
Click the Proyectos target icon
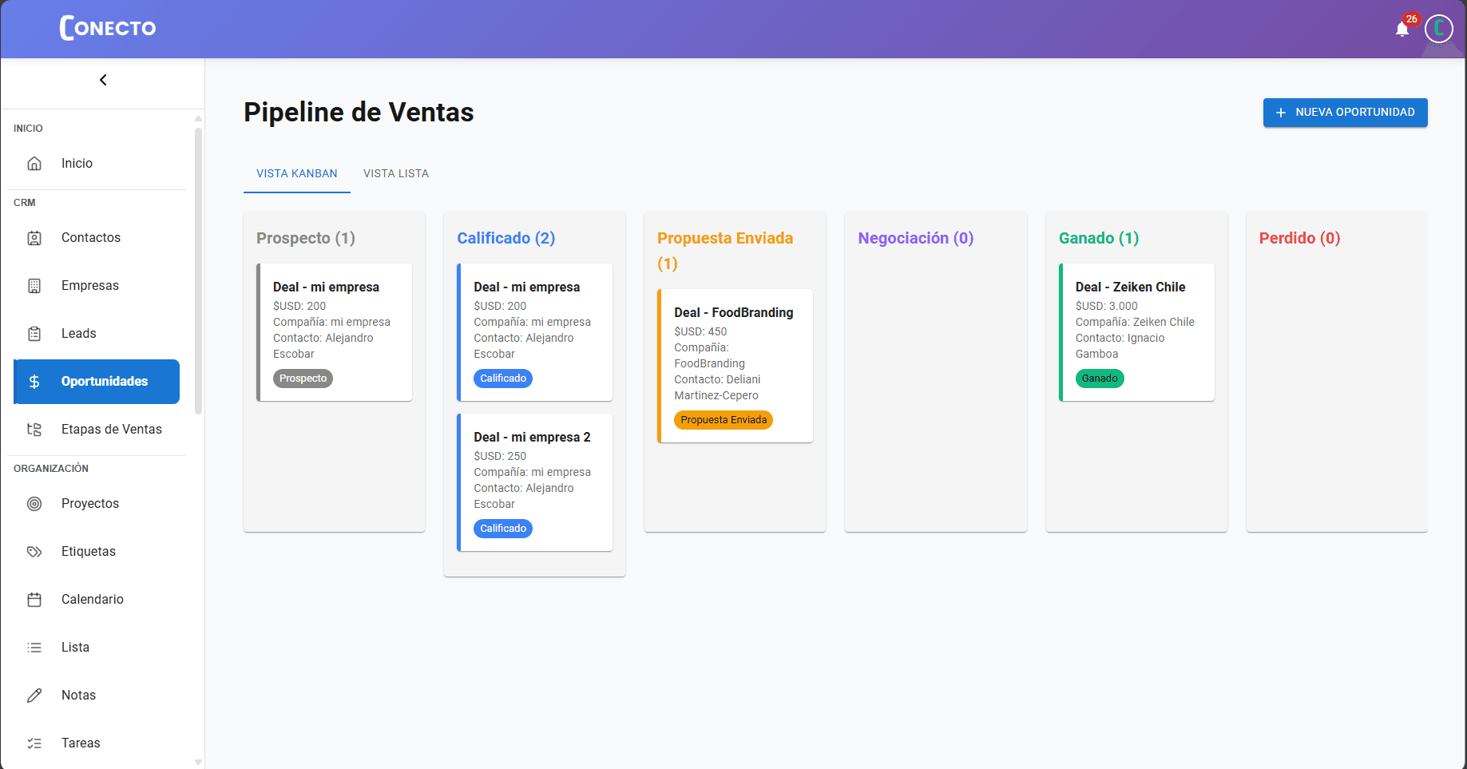click(x=34, y=504)
